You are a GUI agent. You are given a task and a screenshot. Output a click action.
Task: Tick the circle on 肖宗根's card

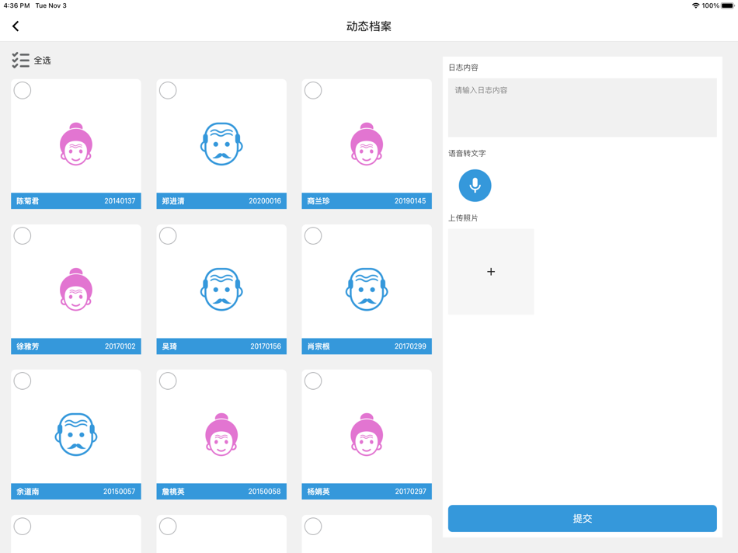point(313,236)
